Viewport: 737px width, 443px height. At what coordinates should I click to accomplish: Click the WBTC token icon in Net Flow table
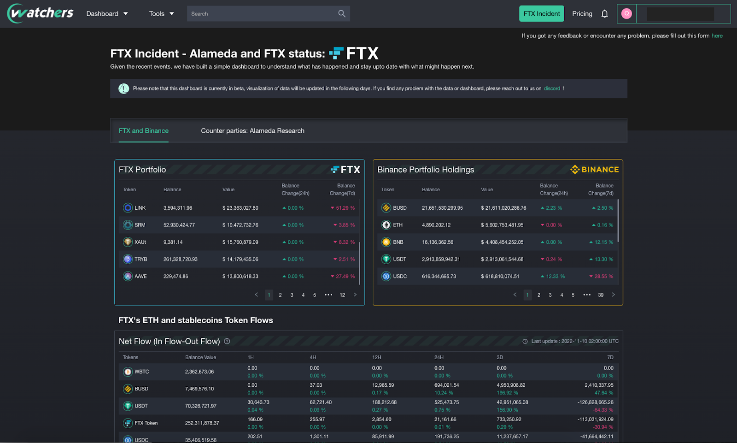[x=128, y=372]
